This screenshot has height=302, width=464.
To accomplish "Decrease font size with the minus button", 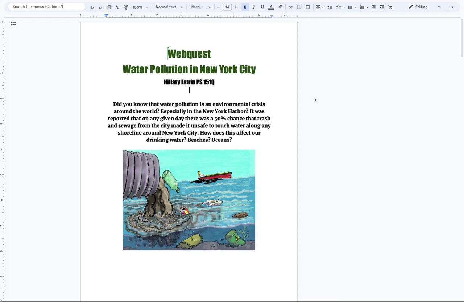I will tap(219, 7).
